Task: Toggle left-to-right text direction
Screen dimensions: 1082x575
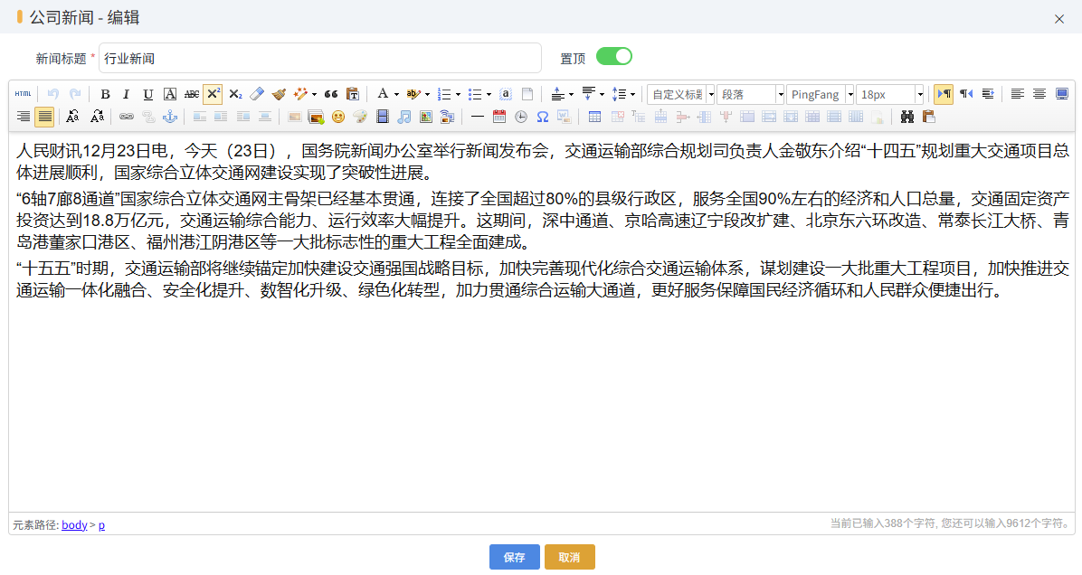Action: point(944,94)
